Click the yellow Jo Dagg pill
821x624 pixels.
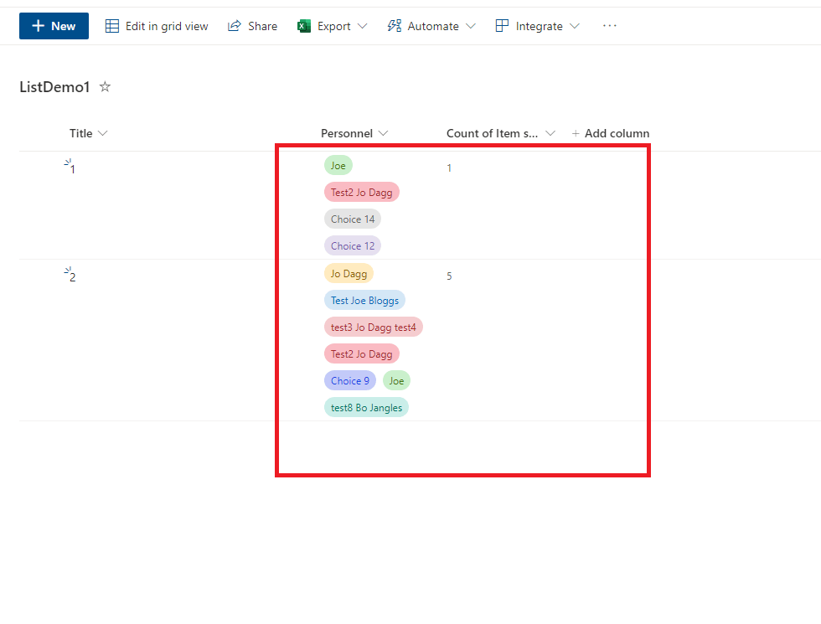tap(349, 273)
